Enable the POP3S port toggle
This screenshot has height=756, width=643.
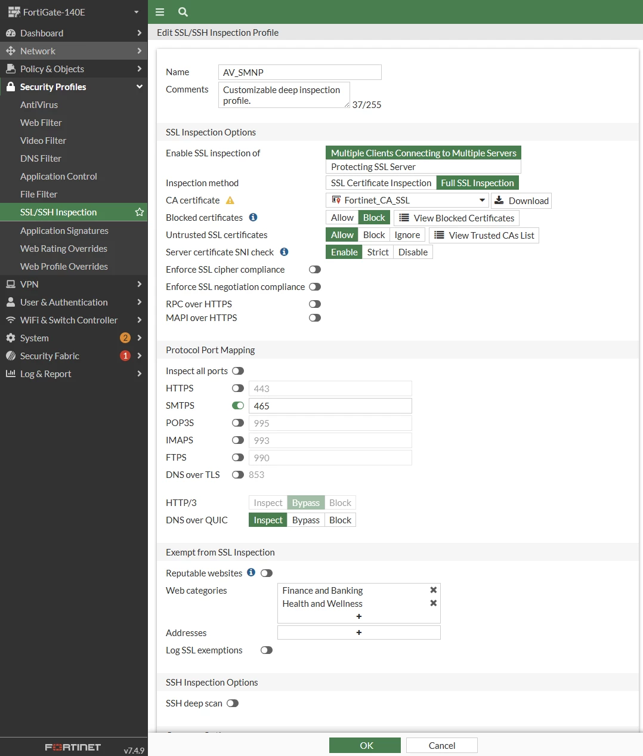(238, 423)
